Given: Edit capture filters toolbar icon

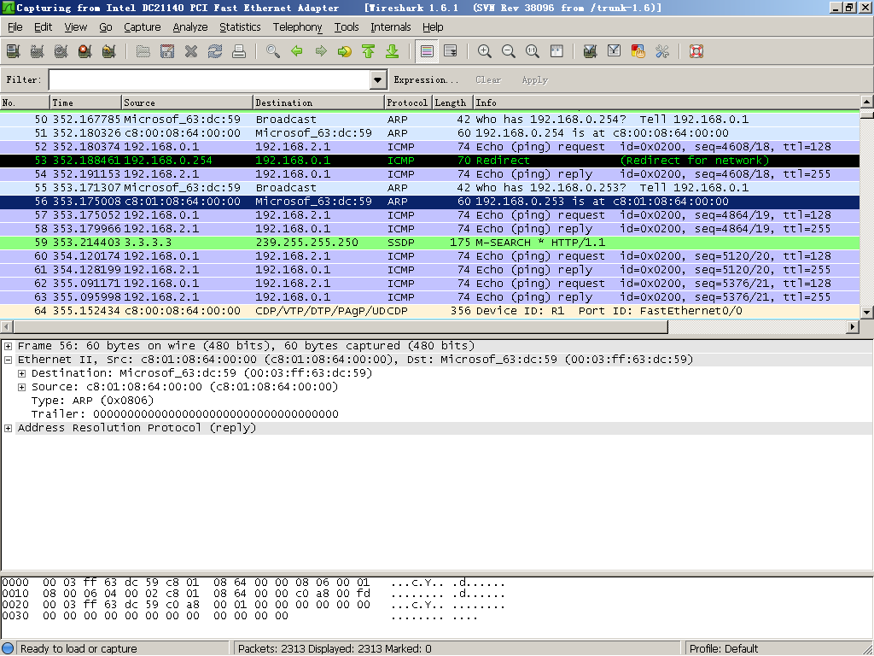Looking at the screenshot, I should [591, 52].
